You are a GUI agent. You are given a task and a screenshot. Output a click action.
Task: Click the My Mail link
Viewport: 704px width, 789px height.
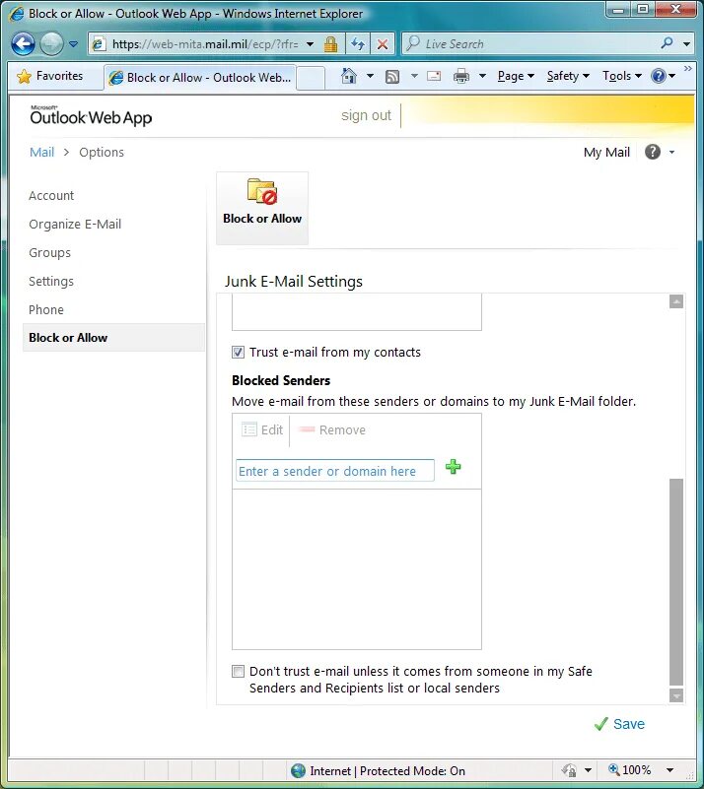tap(606, 152)
